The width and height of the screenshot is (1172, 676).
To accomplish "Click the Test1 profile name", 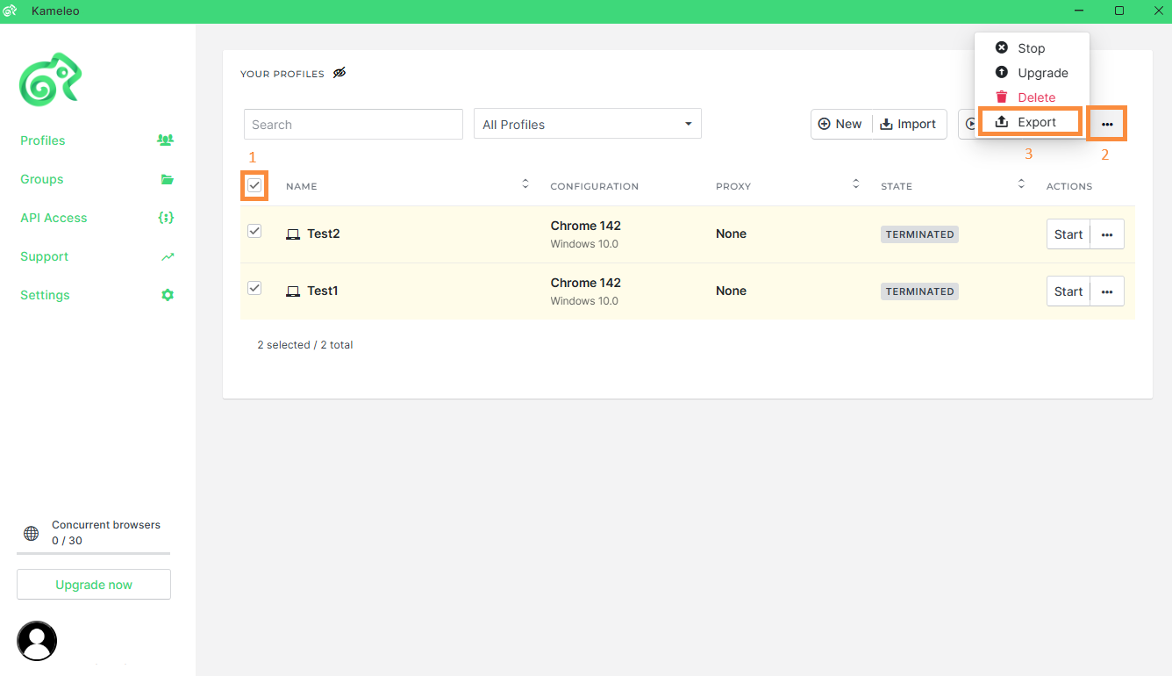I will click(x=323, y=291).
